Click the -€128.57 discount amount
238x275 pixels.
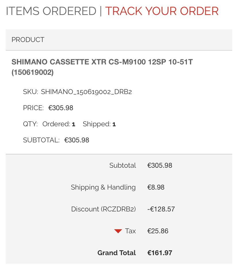tap(161, 209)
